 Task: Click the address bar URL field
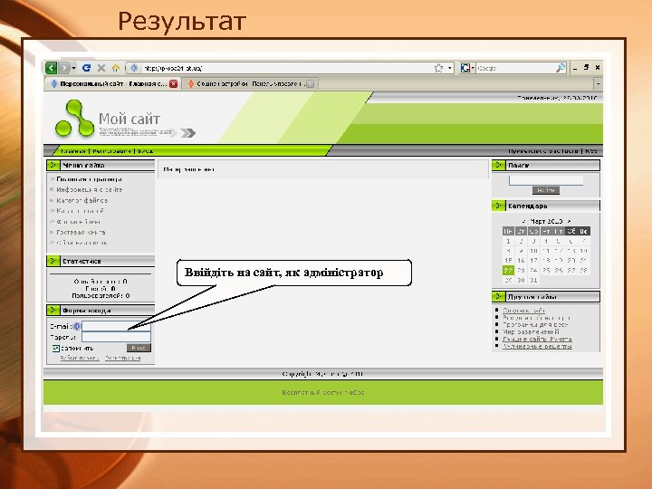287,68
